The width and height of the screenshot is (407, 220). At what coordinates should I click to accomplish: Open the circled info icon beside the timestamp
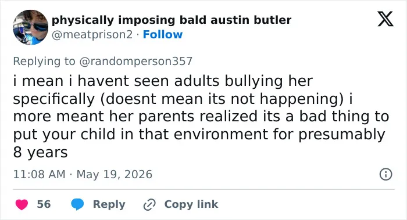(x=385, y=174)
